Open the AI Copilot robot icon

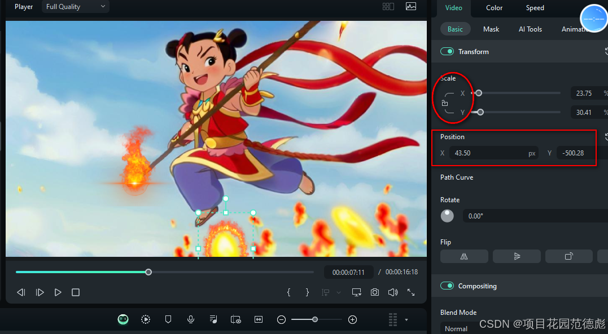click(123, 319)
